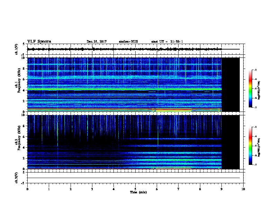The image size is (274, 212).
Task: Click the bright green 4 kHz band in ch.1
Action: point(125,89)
